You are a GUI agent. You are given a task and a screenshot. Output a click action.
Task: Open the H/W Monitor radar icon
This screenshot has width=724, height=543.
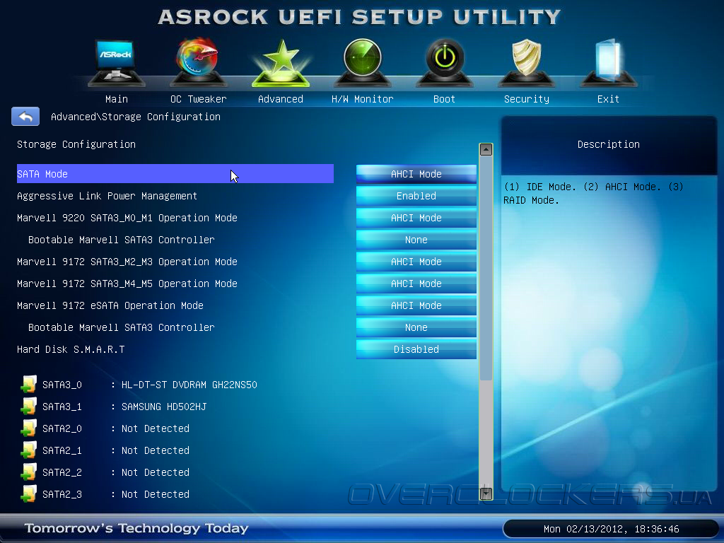[x=363, y=63]
